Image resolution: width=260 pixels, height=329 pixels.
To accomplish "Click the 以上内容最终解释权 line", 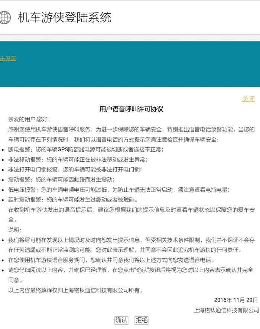I will (x=75, y=290).
